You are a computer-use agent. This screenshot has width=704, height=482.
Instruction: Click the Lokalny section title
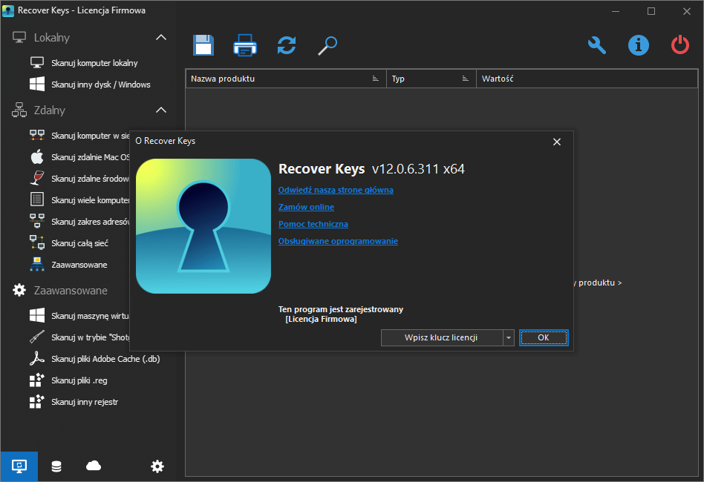52,38
